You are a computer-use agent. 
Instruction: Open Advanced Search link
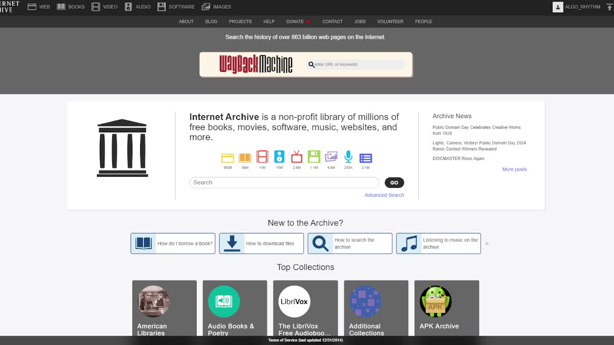pyautogui.click(x=384, y=195)
